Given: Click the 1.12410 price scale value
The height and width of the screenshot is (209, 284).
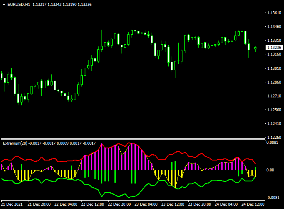Looking at the screenshot, I should click(x=274, y=124).
